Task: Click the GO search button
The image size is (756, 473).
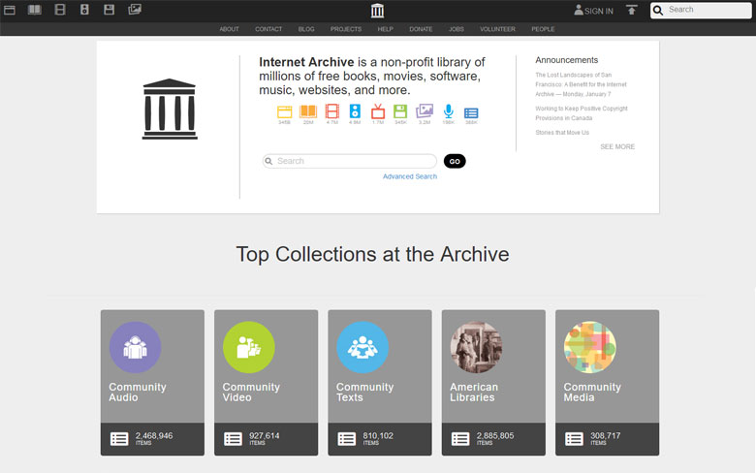Action: click(x=455, y=161)
